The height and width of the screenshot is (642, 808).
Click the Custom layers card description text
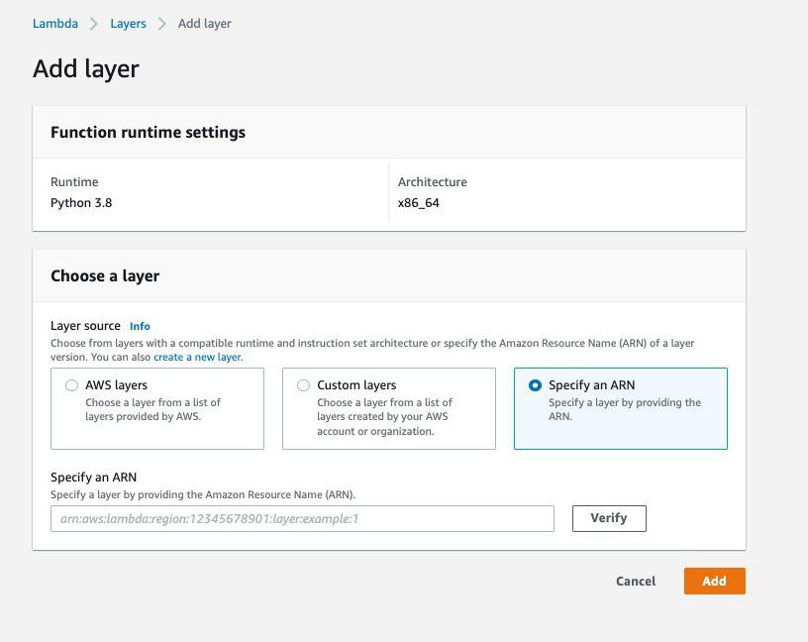pos(384,417)
